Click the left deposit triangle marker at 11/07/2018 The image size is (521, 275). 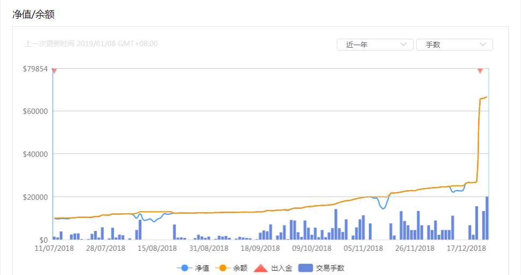point(54,71)
